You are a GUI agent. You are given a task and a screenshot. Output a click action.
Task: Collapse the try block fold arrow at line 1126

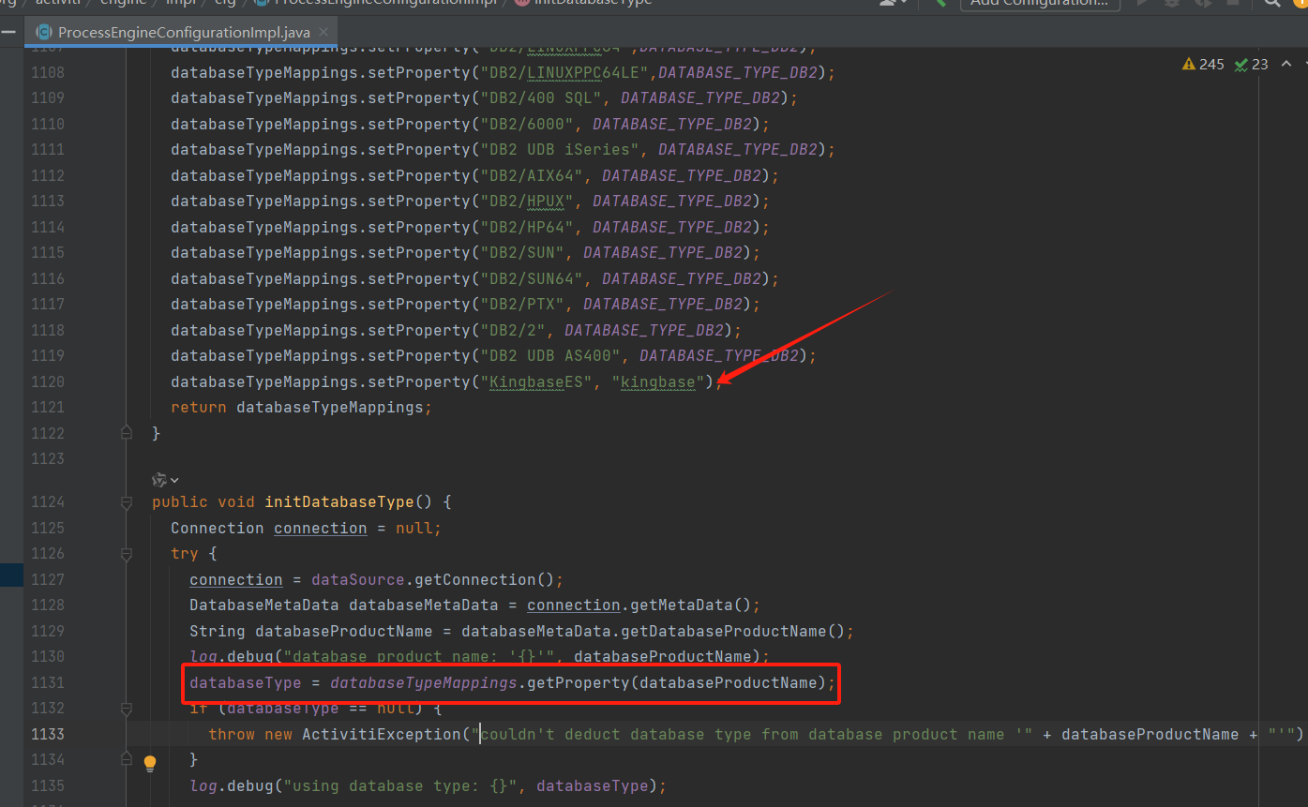coord(126,553)
